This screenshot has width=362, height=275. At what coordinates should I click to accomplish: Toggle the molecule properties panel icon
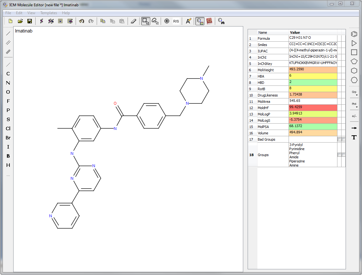pyautogui.click(x=200, y=21)
